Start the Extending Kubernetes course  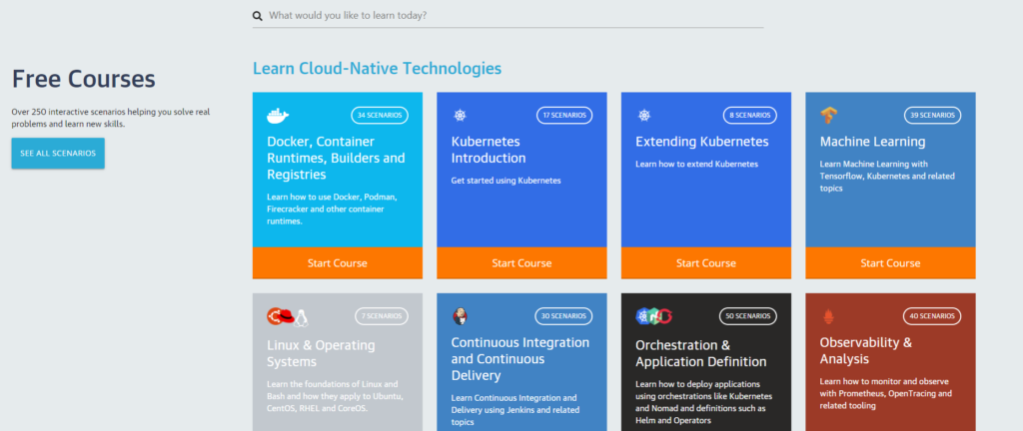706,263
